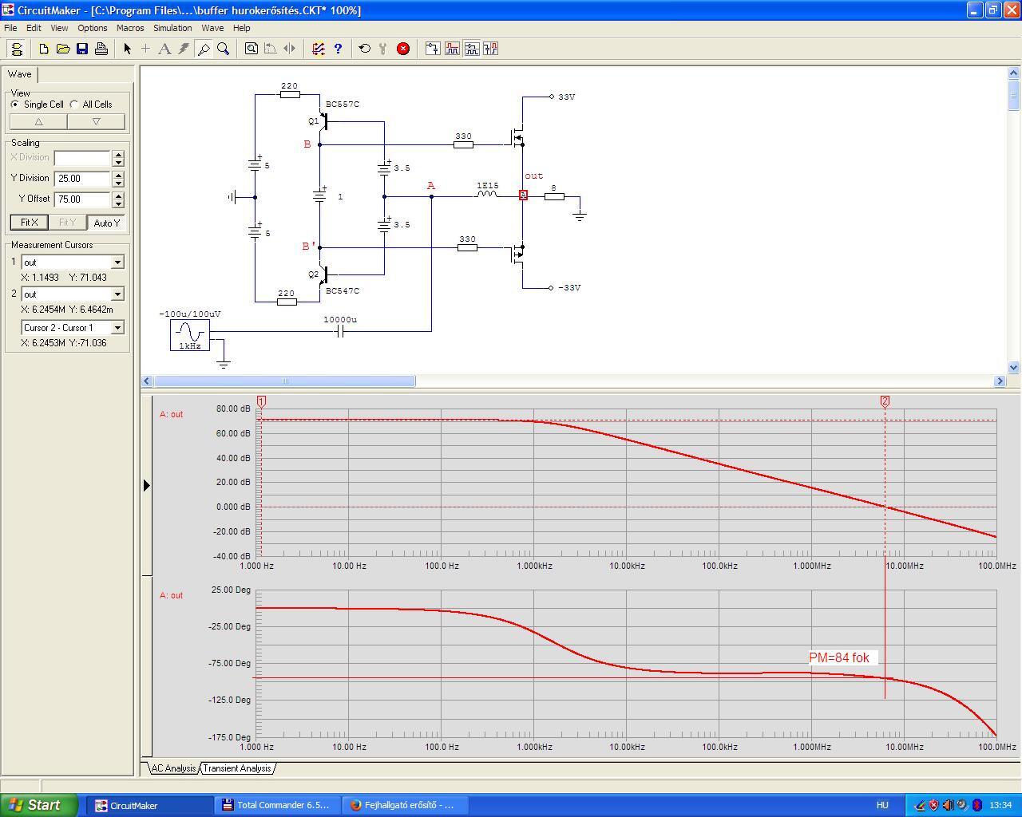Select the text tool (A icon)
This screenshot has width=1022, height=817.
pyautogui.click(x=164, y=49)
